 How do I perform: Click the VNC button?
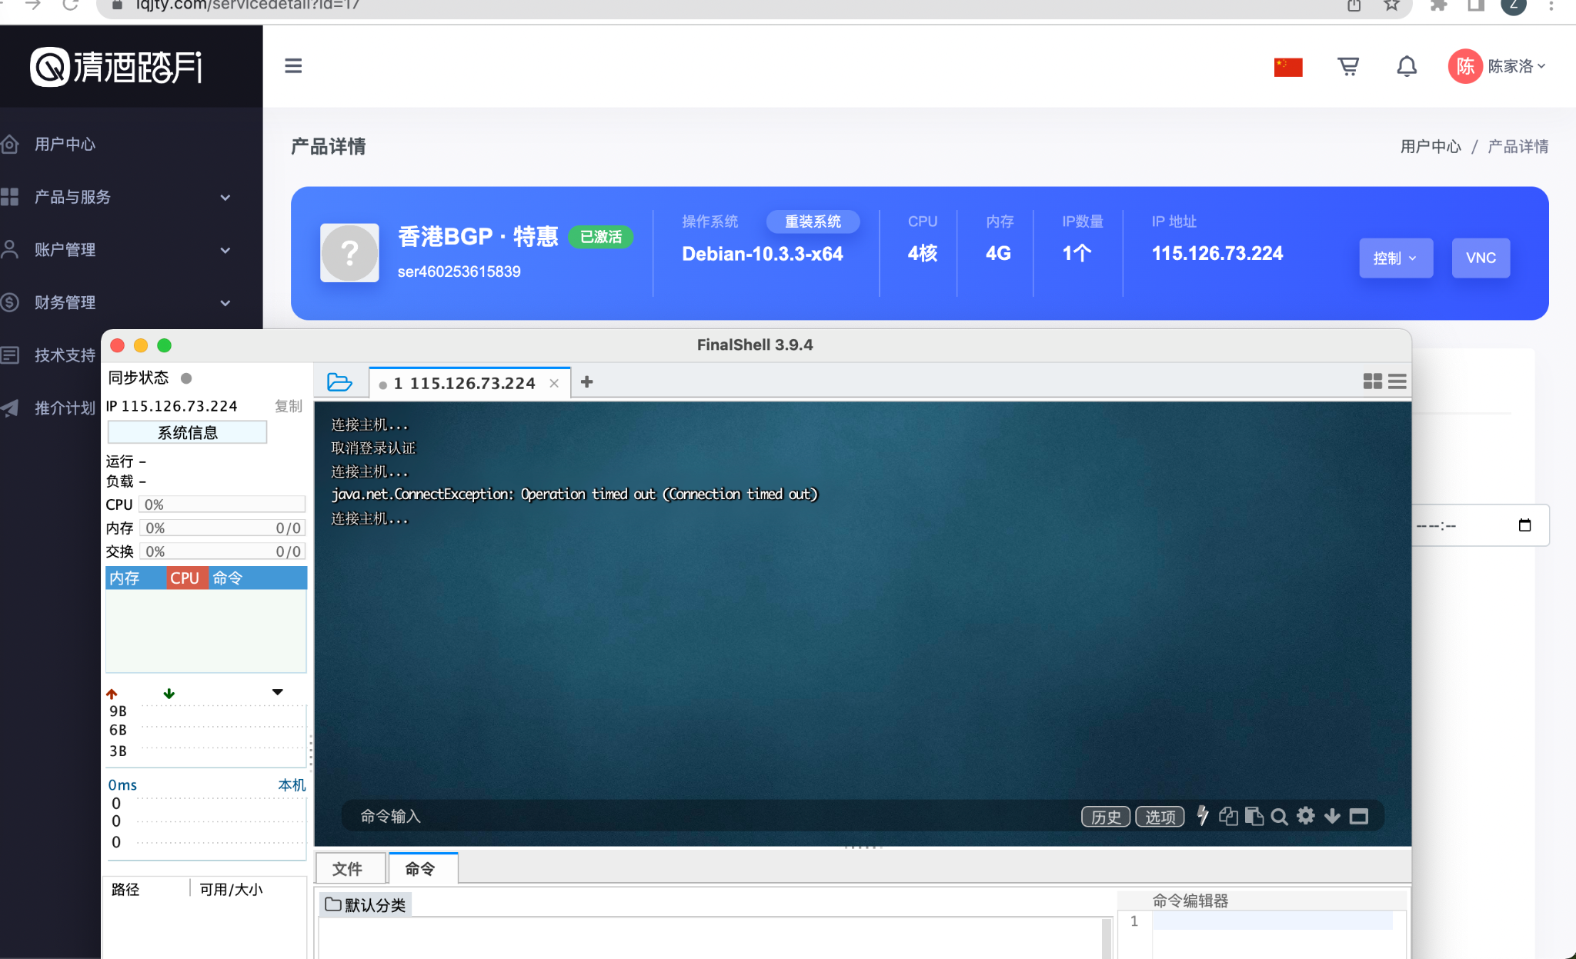coord(1481,258)
